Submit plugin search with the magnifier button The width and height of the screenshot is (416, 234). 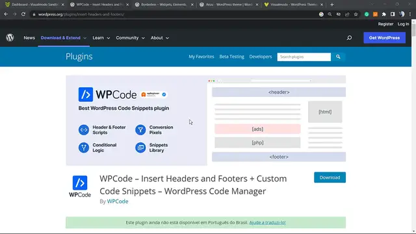[338, 57]
